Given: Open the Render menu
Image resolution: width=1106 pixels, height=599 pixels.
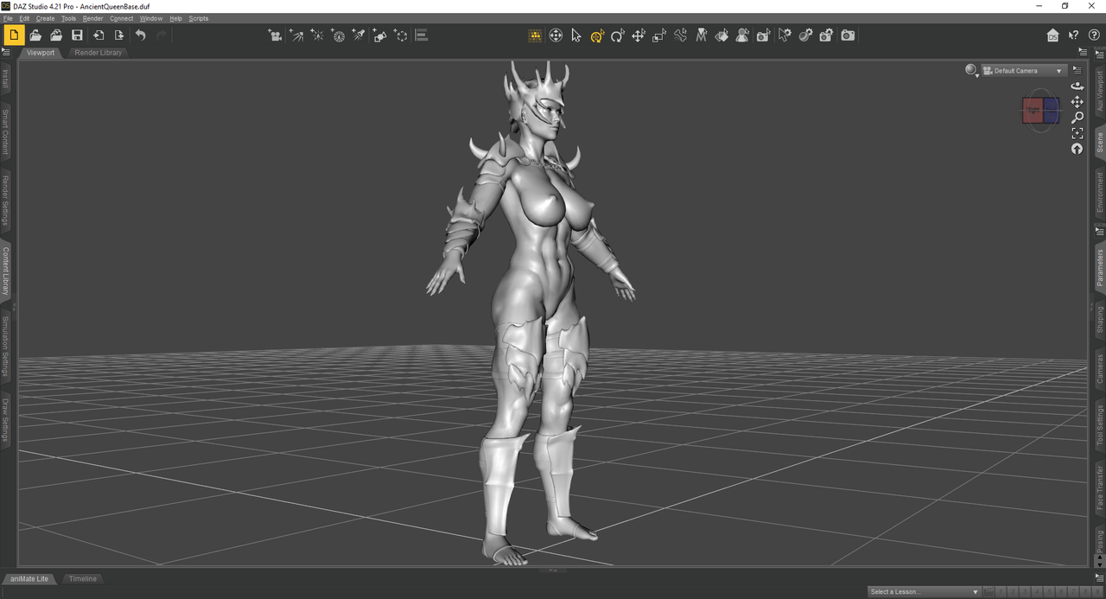Looking at the screenshot, I should (x=92, y=18).
